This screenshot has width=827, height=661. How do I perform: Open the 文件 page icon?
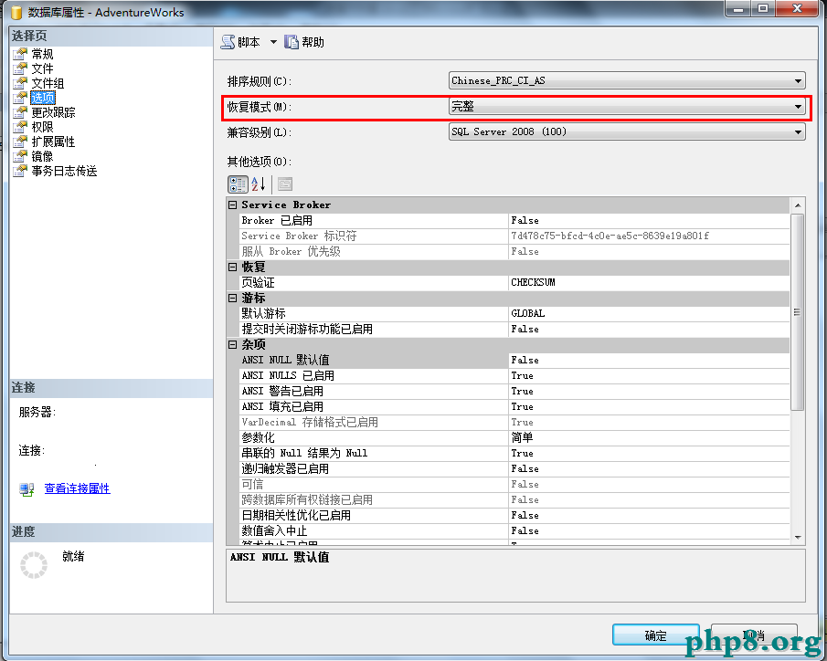click(x=20, y=68)
